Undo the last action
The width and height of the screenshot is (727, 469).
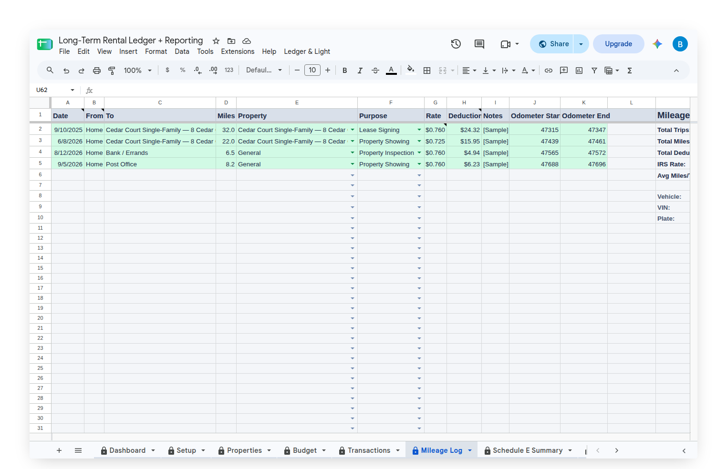coord(66,71)
